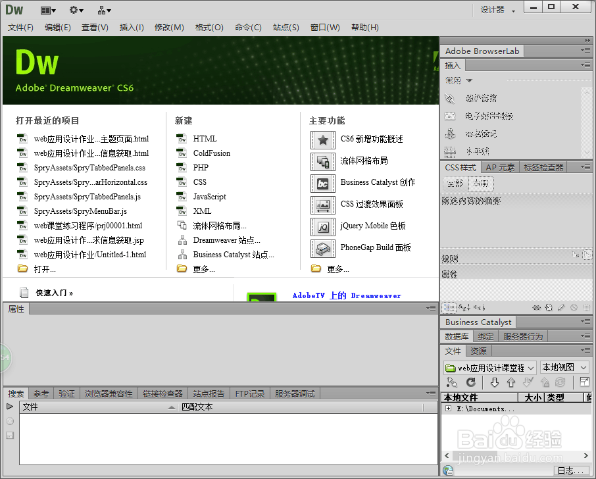Open the CS6 新增功能概述 star icon

(x=323, y=140)
